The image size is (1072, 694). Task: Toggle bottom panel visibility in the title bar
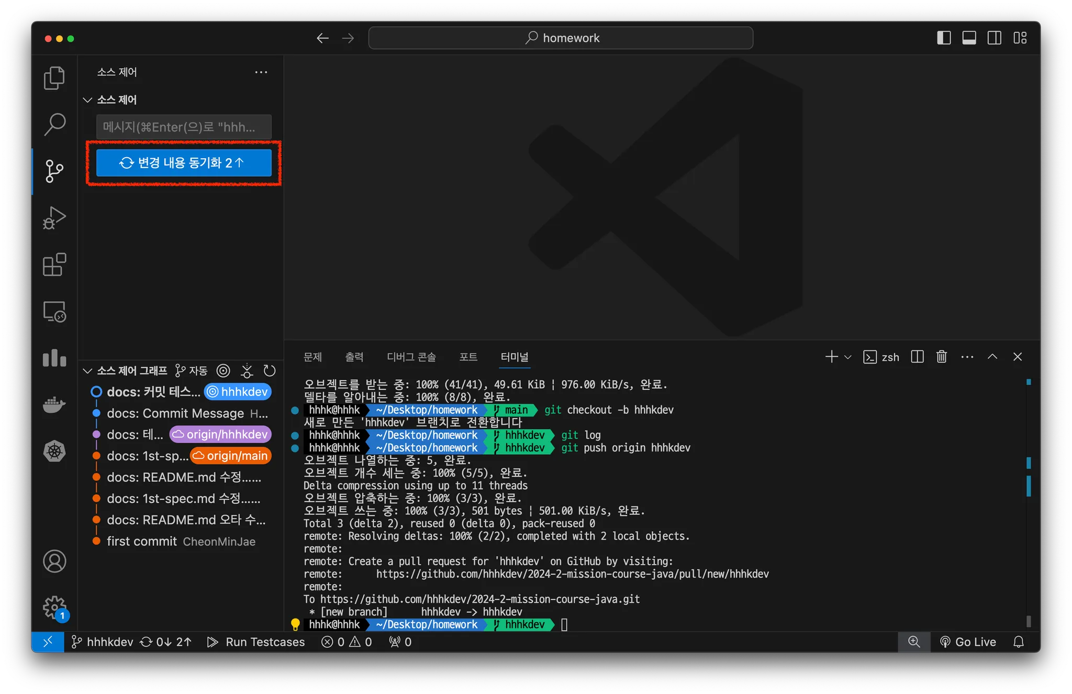click(x=969, y=38)
